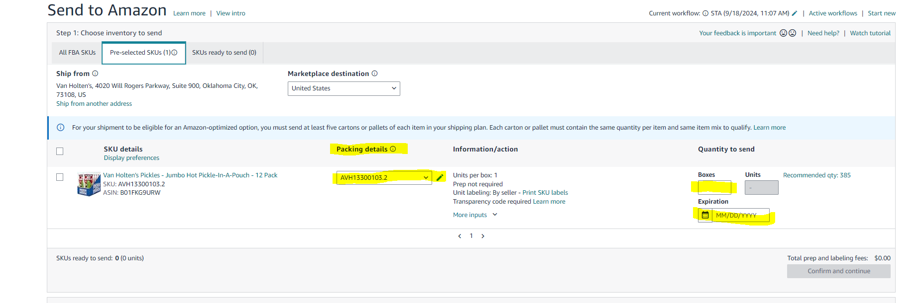The height and width of the screenshot is (303, 923).
Task: Click Learn more next to Send to Amazon
Action: [189, 13]
